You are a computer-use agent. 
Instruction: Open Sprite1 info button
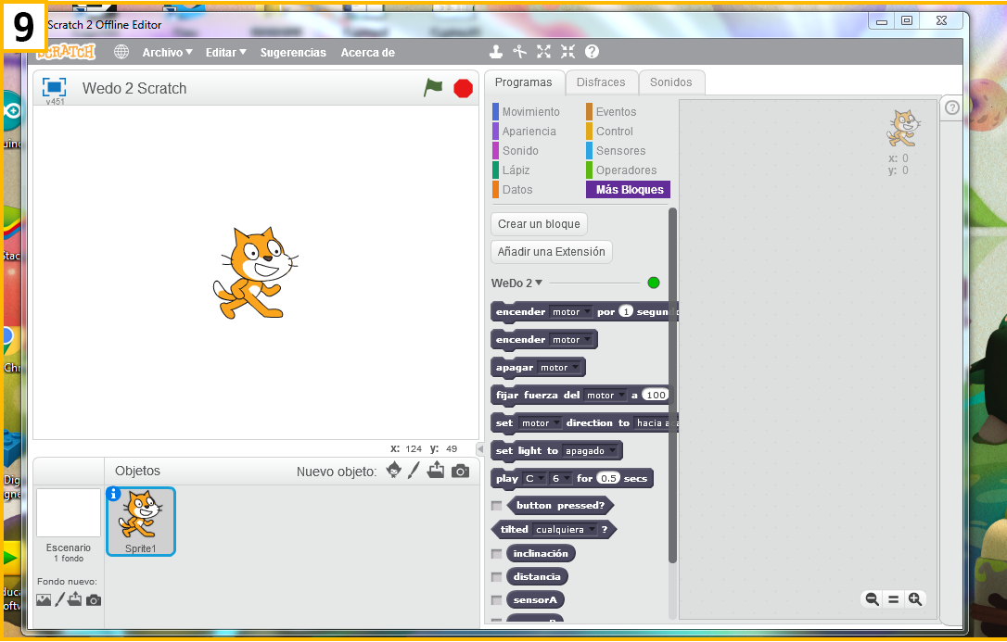(x=114, y=494)
